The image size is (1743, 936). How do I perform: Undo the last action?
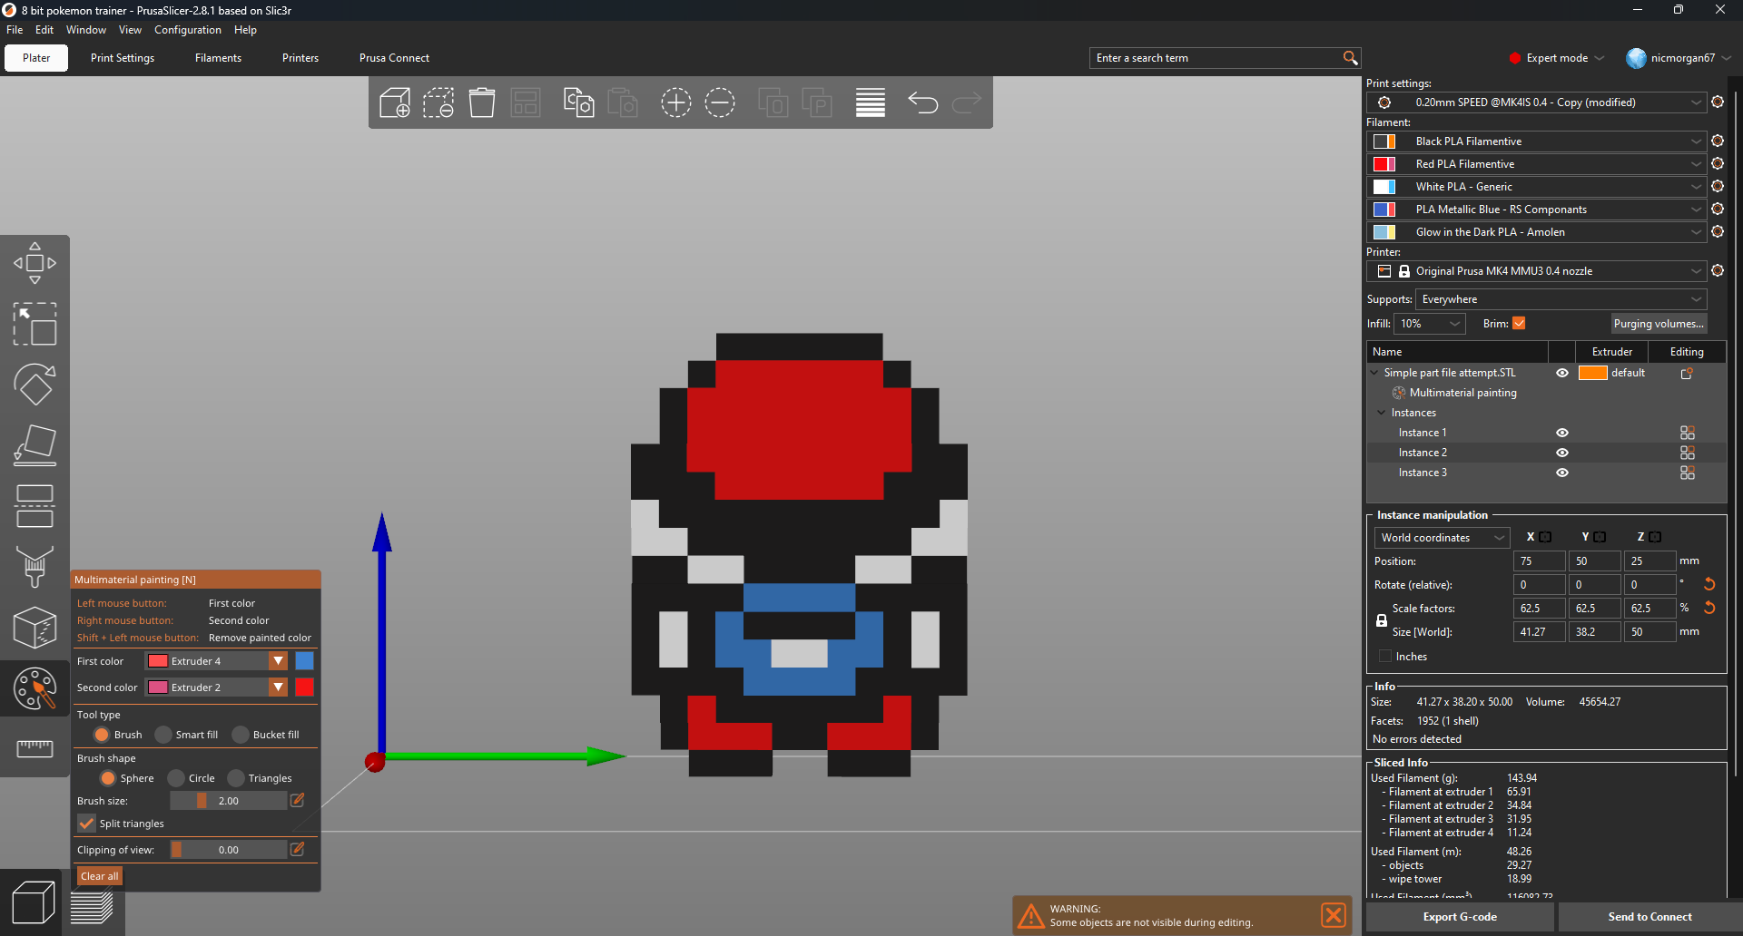click(923, 102)
